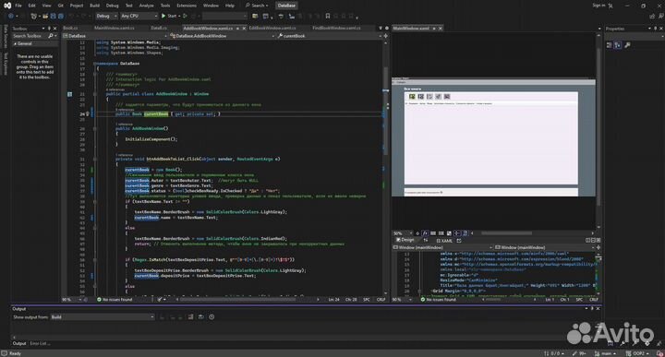Open the DataBase project scope dropdown

point(115,36)
